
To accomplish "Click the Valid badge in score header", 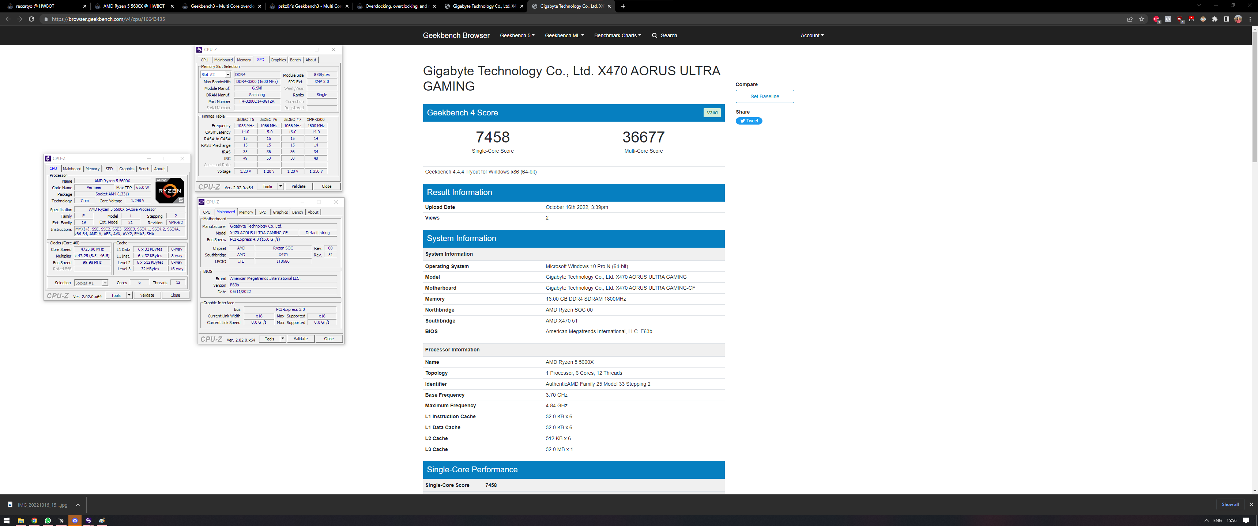I will coord(712,113).
